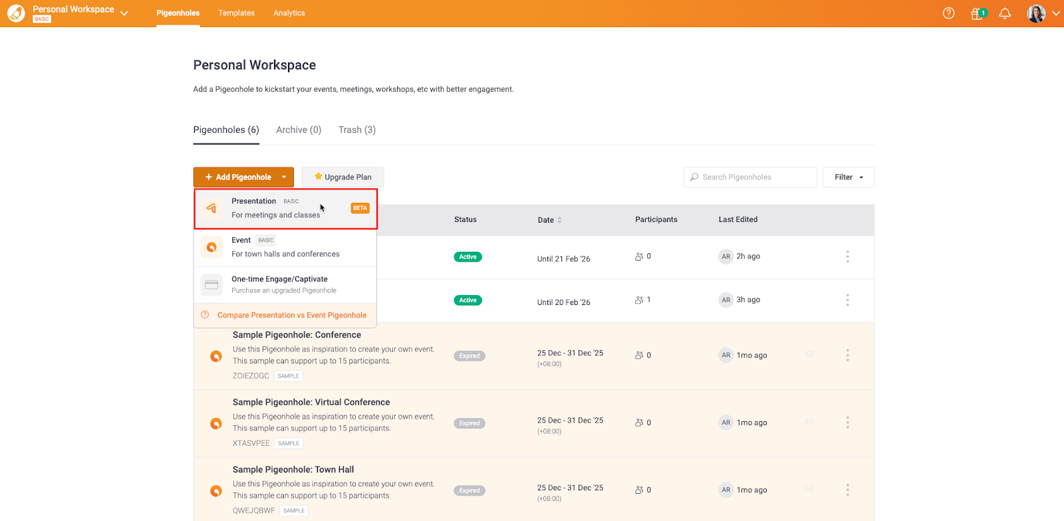Select One-time Engage/Captivate option
Screen dimensions: 1064x521
coord(285,284)
